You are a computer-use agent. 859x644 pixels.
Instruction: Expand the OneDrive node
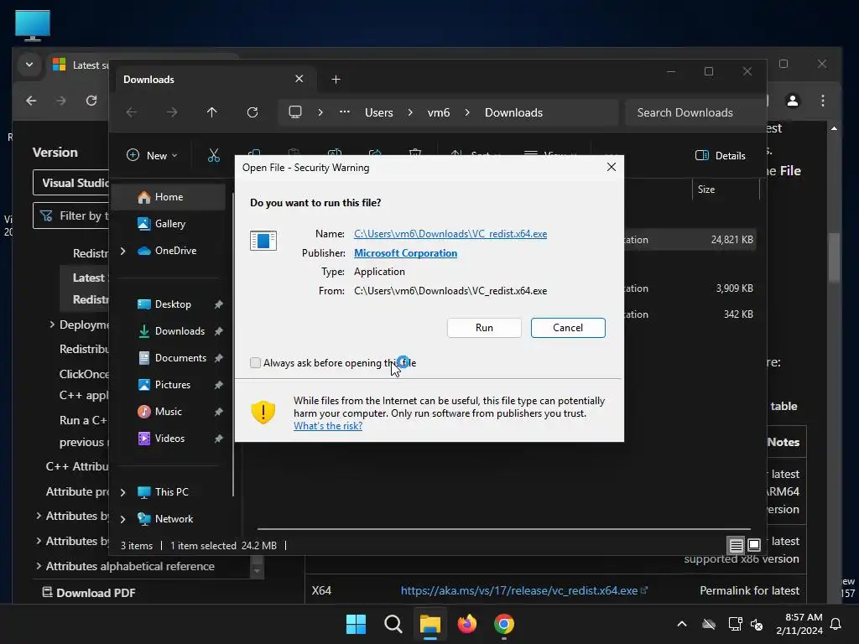click(122, 251)
